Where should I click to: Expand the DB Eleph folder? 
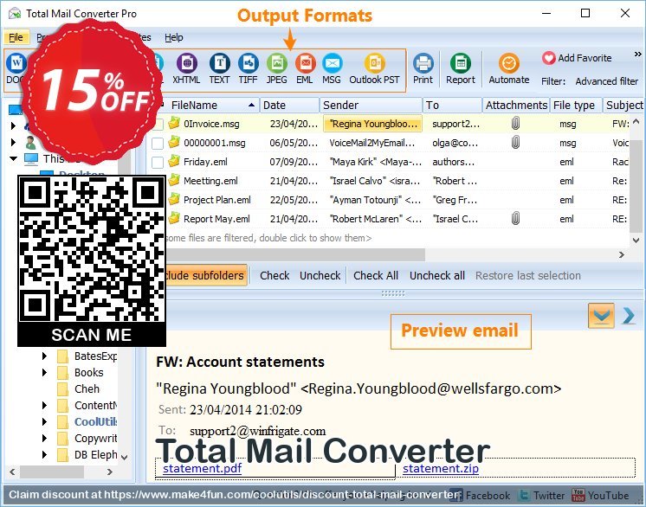pyautogui.click(x=44, y=455)
